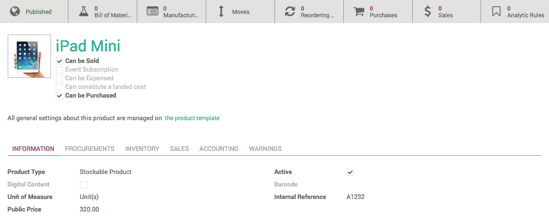Switch to the Procurements tab
549x224 pixels.
click(90, 149)
